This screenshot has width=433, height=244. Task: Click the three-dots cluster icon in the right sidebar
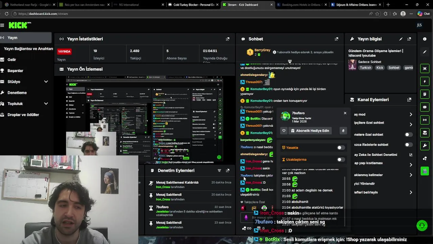[x=425, y=158]
